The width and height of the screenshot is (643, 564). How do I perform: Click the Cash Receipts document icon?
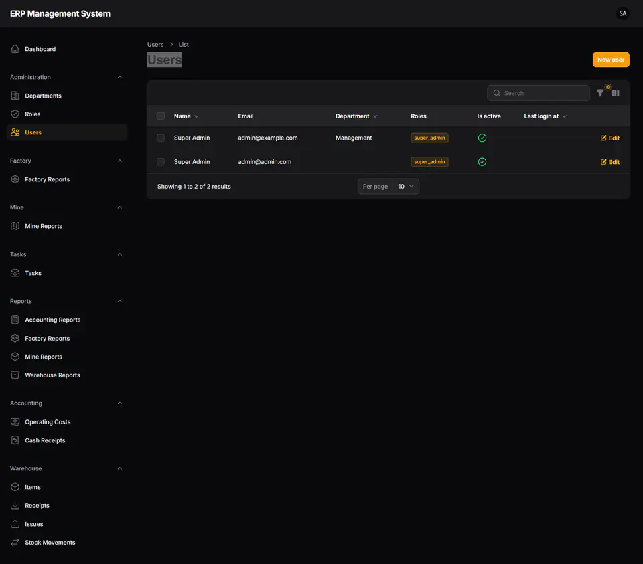(x=15, y=440)
